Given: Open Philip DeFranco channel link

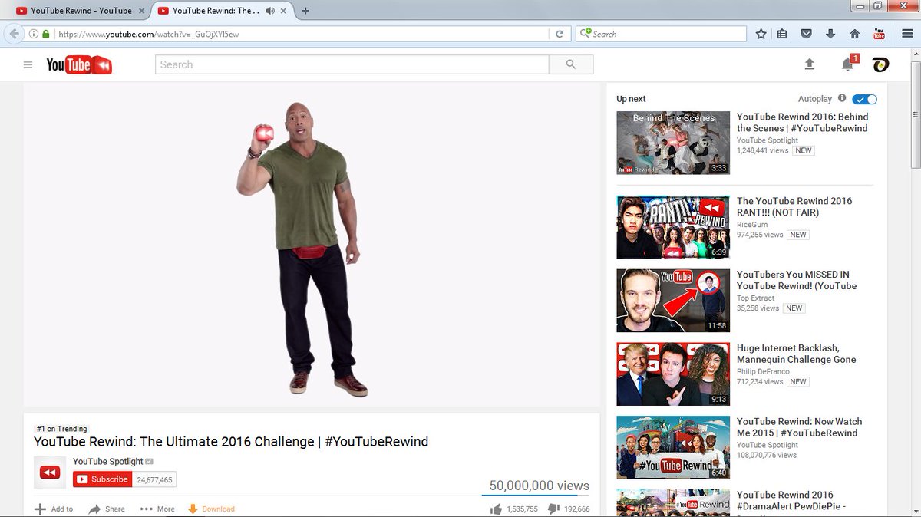Looking at the screenshot, I should click(x=763, y=371).
